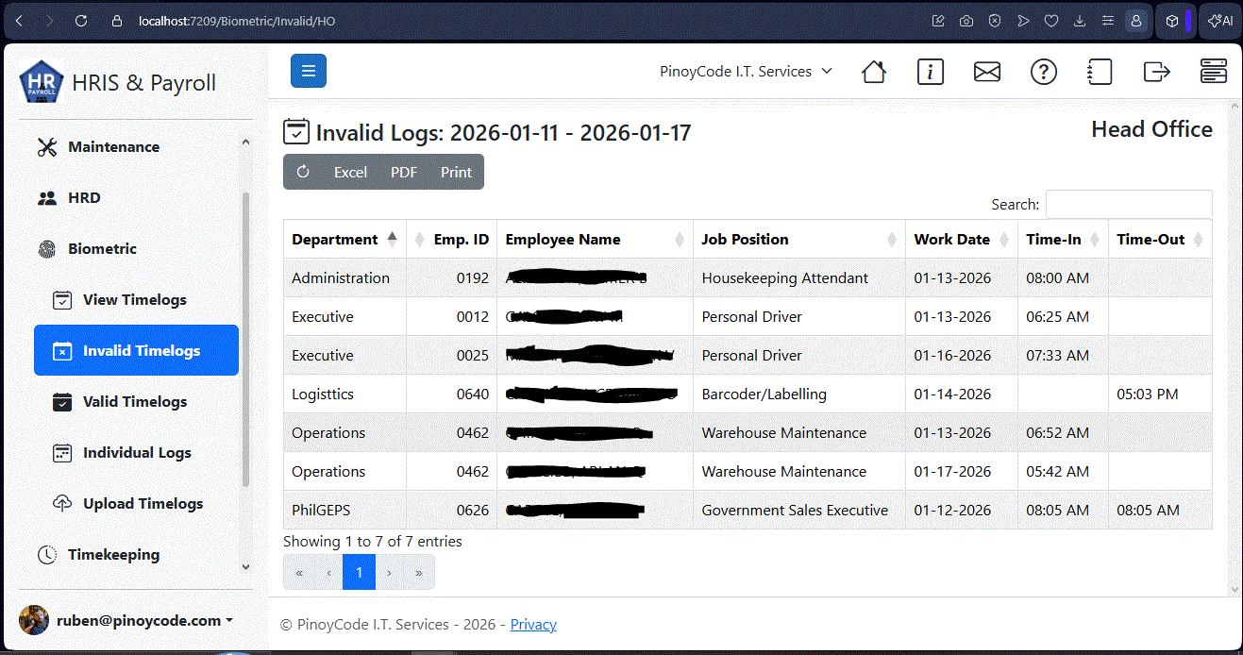Open the server stack icon
1243x655 pixels.
point(1214,72)
